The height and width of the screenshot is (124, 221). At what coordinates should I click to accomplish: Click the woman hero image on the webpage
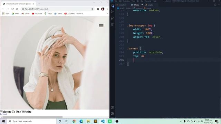point(55,63)
